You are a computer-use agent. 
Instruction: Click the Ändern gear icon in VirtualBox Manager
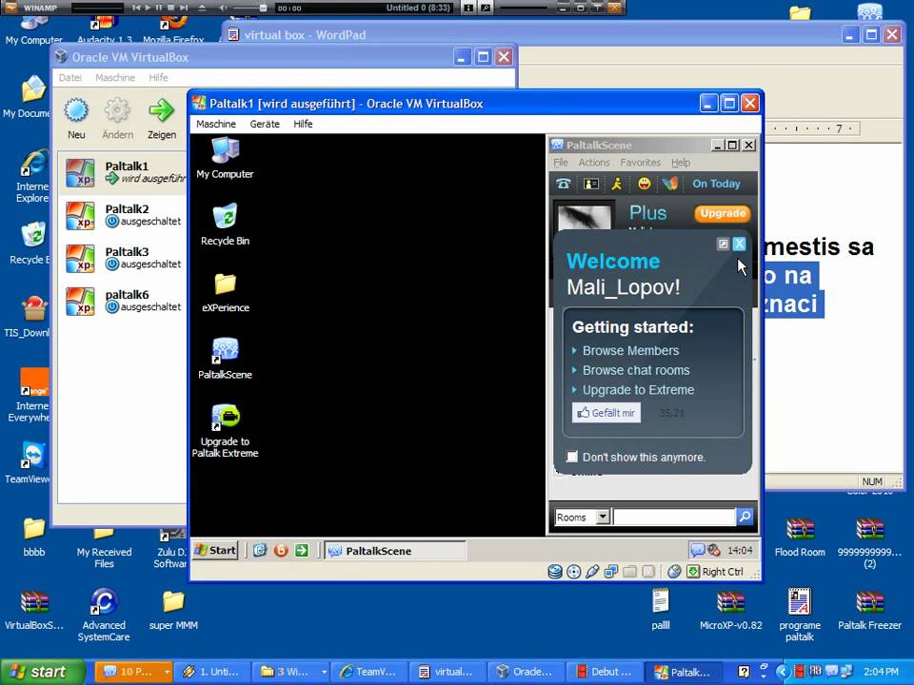117,109
